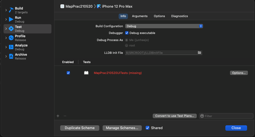Click the Profile waveform icon

11,38
